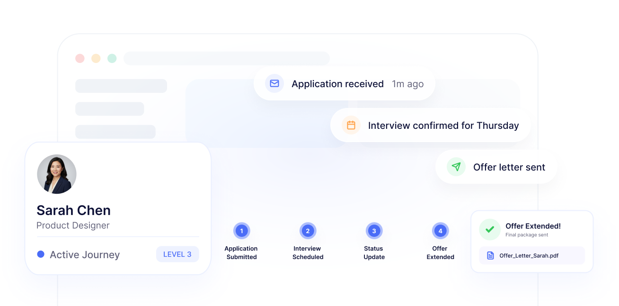Click the blue dot next to Active Journey
The width and height of the screenshot is (619, 306).
pos(41,254)
